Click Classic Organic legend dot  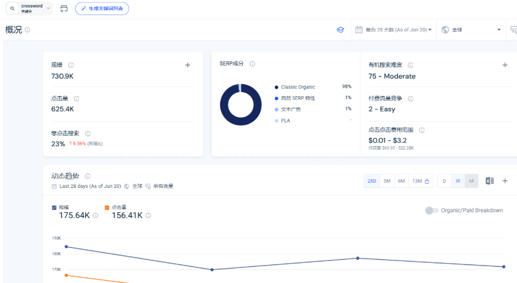click(x=277, y=87)
